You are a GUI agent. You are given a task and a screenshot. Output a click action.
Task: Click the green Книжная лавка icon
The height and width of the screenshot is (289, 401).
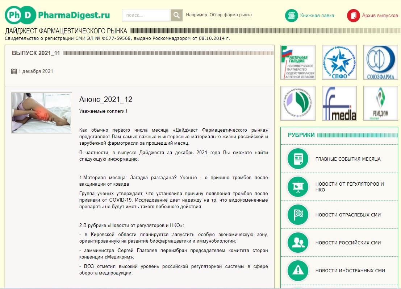[292, 15]
